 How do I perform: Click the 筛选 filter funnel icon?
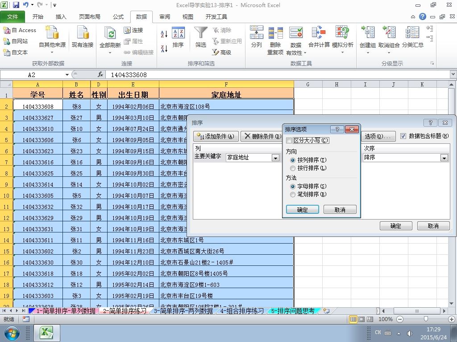click(201, 33)
